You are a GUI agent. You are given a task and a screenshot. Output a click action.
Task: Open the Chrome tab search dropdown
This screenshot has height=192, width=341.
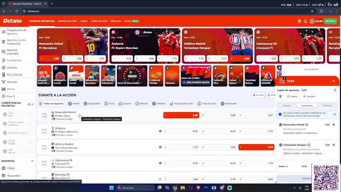(x=3, y=4)
